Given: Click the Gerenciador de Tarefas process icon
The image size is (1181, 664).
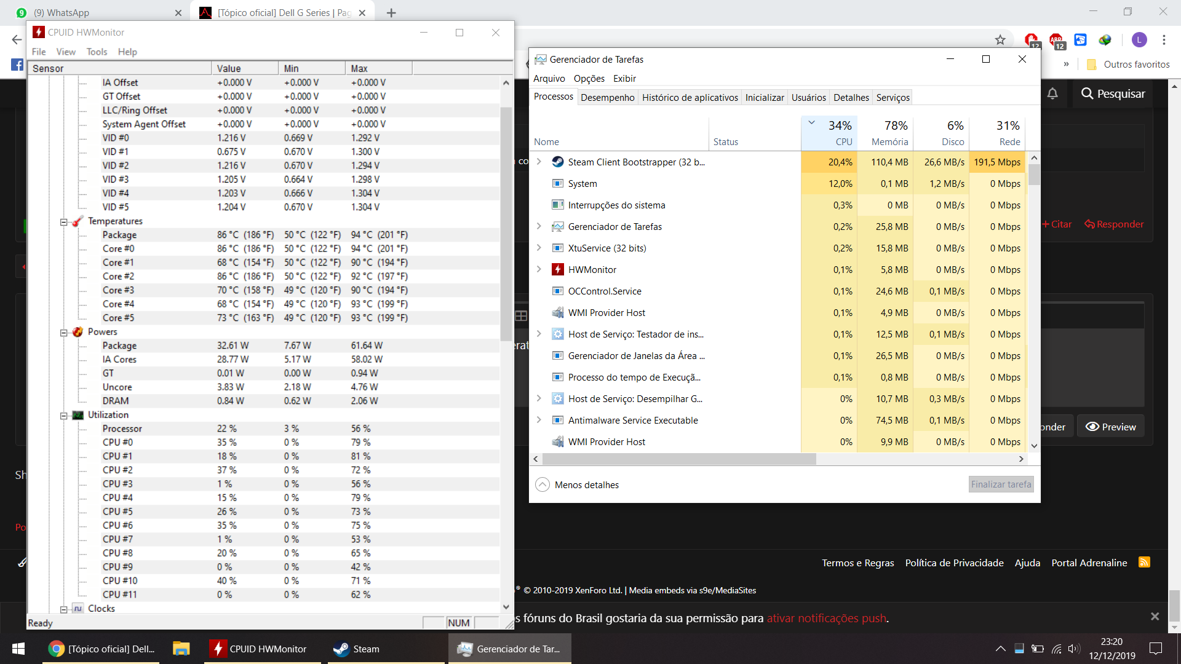Looking at the screenshot, I should 558,226.
